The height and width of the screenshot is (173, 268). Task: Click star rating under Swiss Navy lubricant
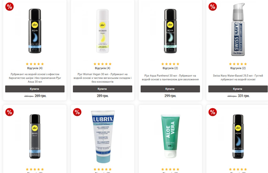[238, 64]
